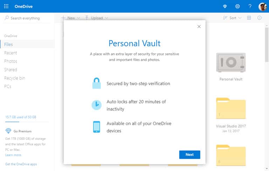
Task: Click the 'Personal Vault' tile label
Action: (231, 79)
